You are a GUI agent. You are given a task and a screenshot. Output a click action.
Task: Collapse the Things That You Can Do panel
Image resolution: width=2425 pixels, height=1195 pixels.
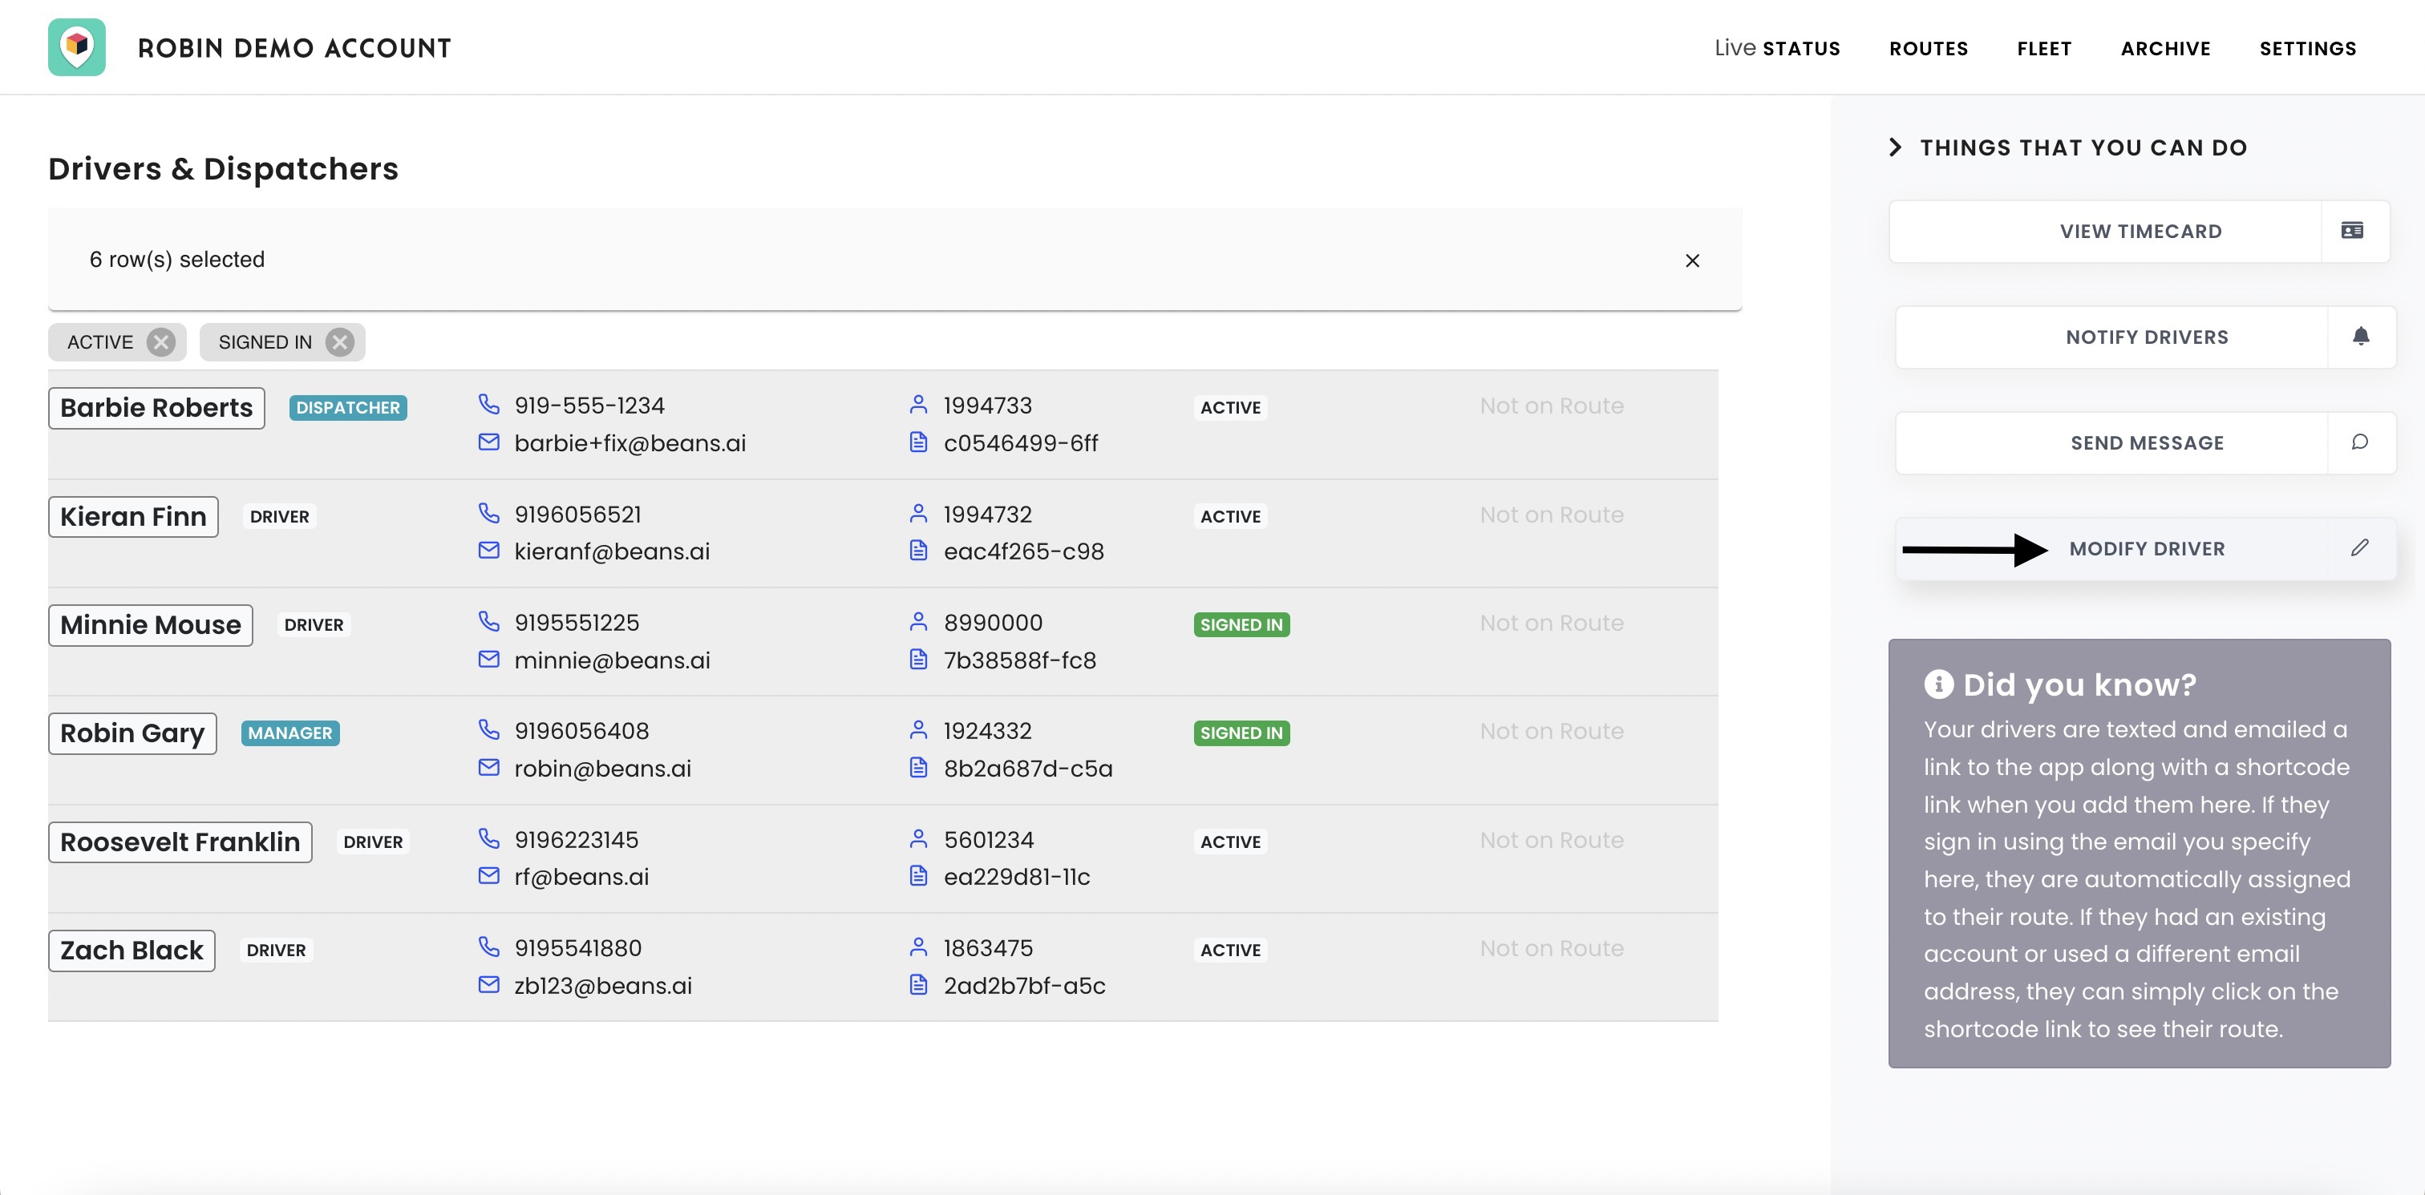1895,147
